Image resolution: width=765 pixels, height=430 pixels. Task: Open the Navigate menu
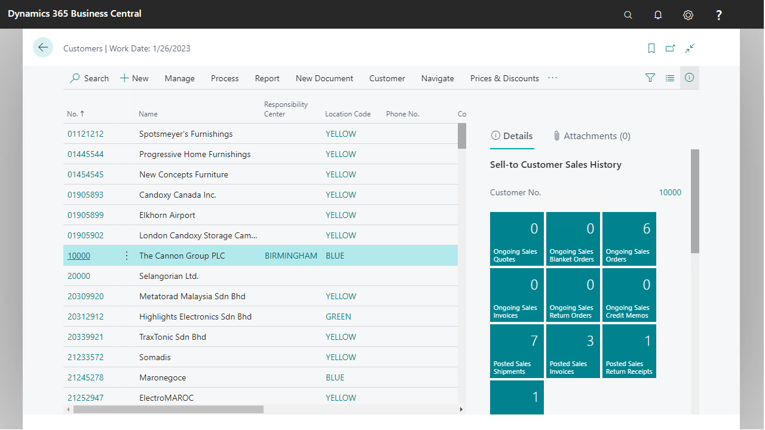(x=437, y=78)
